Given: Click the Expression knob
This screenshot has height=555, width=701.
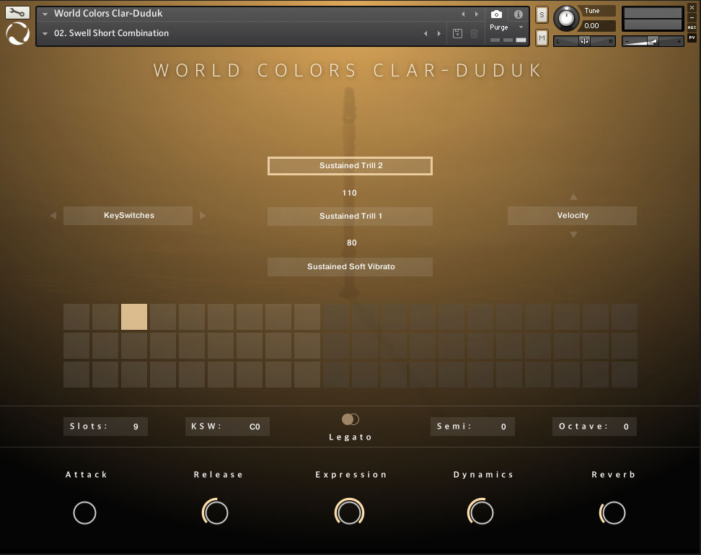Looking at the screenshot, I should tap(350, 512).
